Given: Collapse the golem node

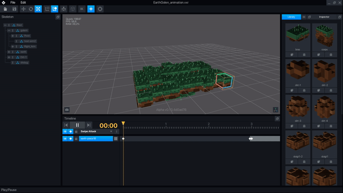Looking at the screenshot, I should [x=9, y=30].
